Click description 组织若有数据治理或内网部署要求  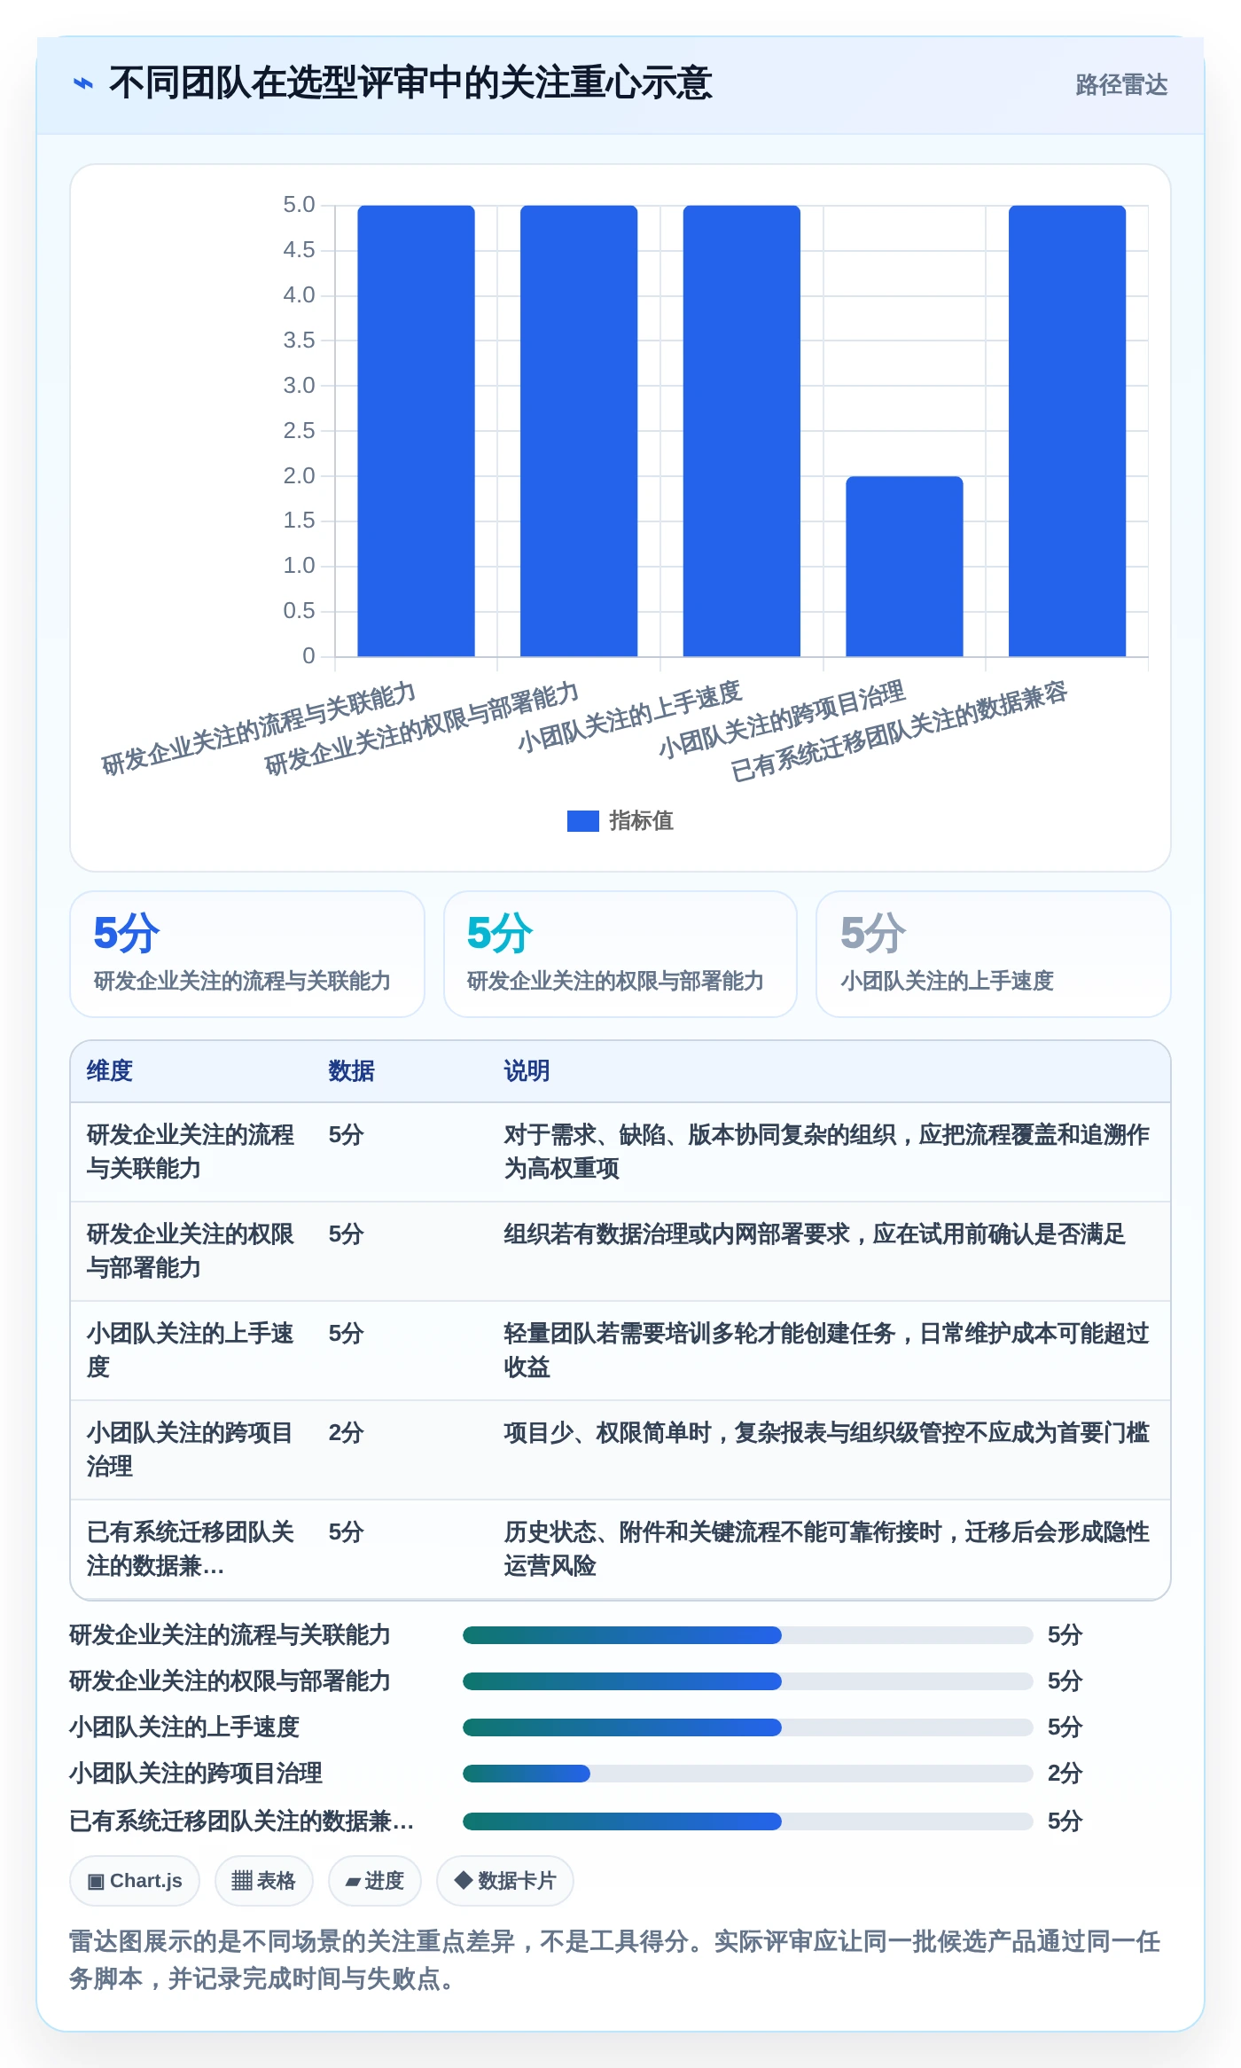tap(815, 1234)
